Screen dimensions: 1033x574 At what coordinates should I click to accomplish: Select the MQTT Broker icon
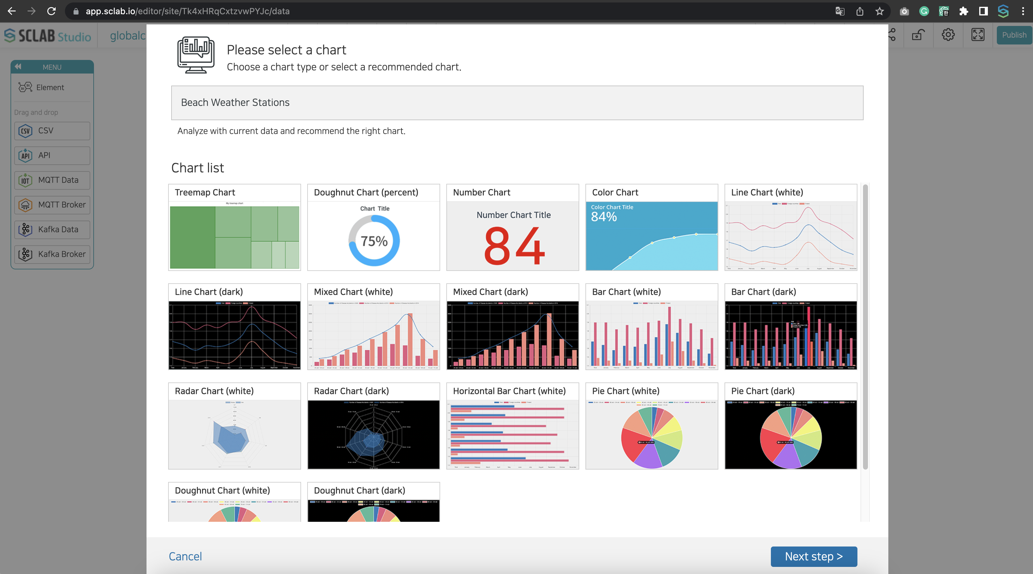25,204
